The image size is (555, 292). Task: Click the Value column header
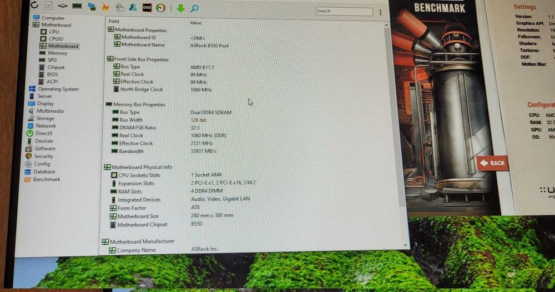click(x=195, y=23)
